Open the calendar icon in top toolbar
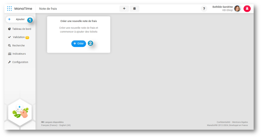Viewport: 262px width, 138px height. tap(134, 9)
